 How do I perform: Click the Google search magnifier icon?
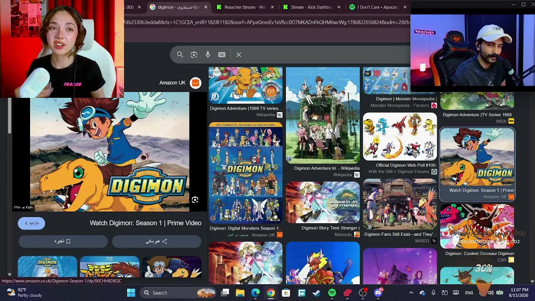(180, 54)
